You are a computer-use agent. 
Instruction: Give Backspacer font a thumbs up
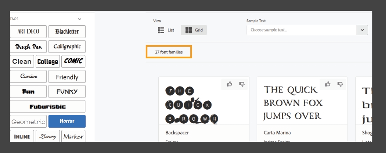229,84
